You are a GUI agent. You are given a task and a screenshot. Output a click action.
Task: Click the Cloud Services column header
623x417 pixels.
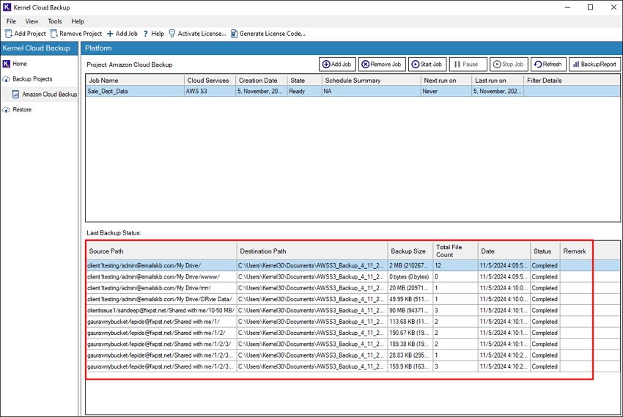[210, 80]
